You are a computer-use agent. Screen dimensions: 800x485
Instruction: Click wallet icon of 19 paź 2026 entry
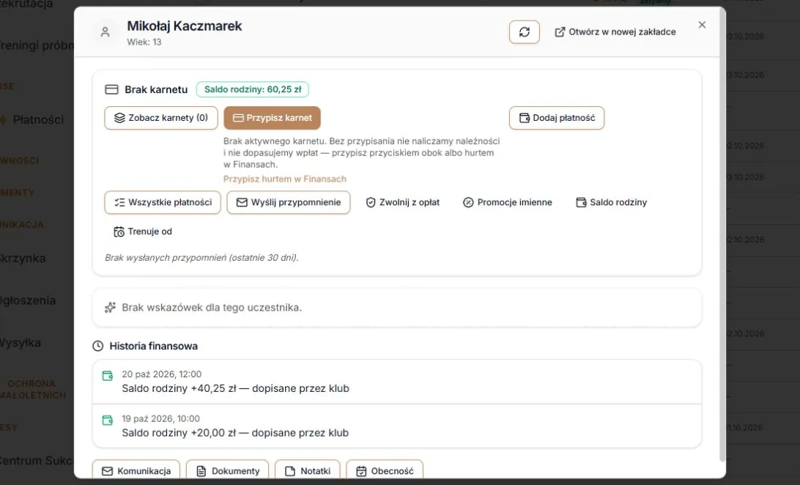coord(108,421)
